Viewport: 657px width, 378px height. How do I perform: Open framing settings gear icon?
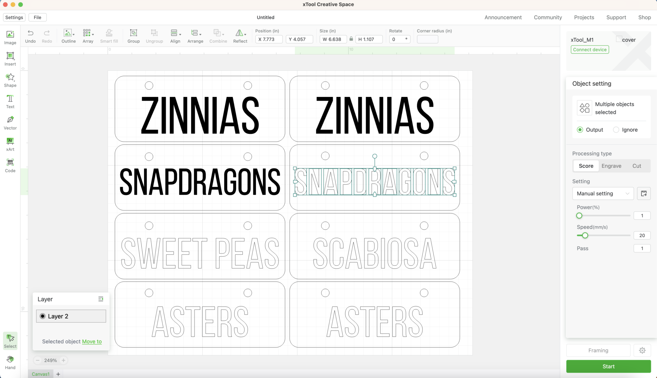pos(642,350)
